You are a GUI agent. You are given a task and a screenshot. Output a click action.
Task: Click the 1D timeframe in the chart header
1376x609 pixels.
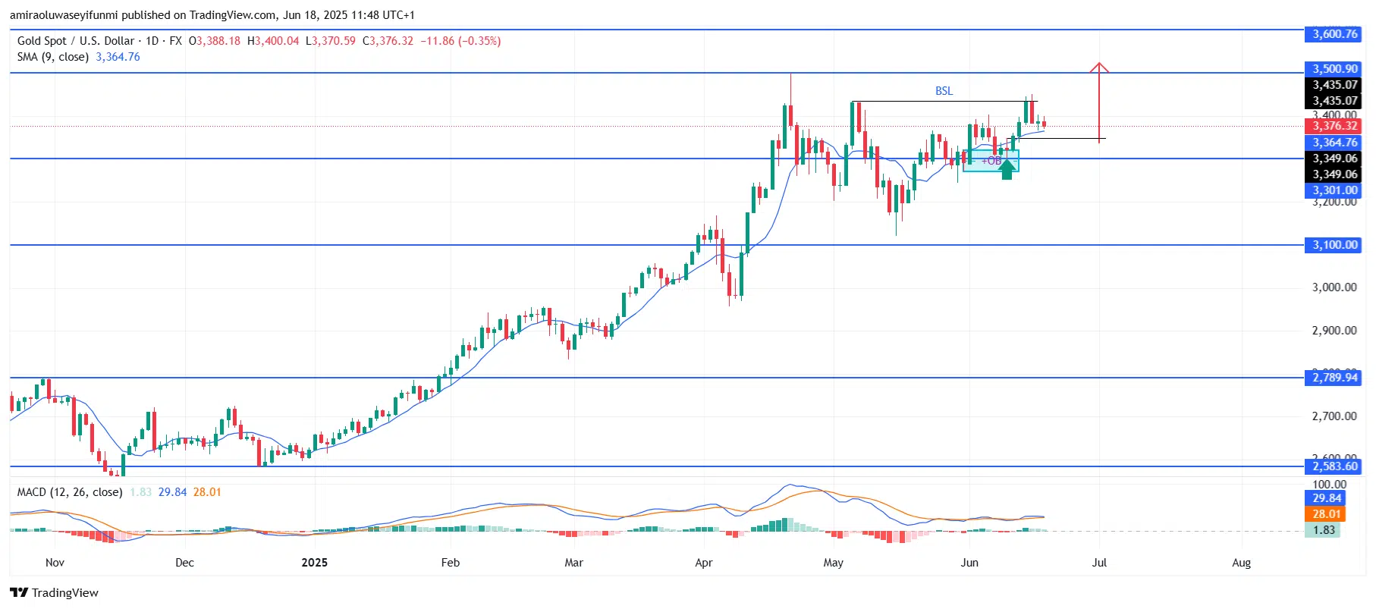pyautogui.click(x=152, y=41)
